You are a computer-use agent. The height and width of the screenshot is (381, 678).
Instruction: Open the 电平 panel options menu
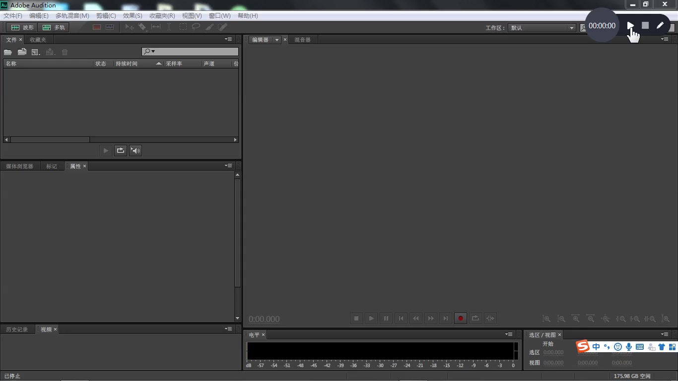coord(509,334)
